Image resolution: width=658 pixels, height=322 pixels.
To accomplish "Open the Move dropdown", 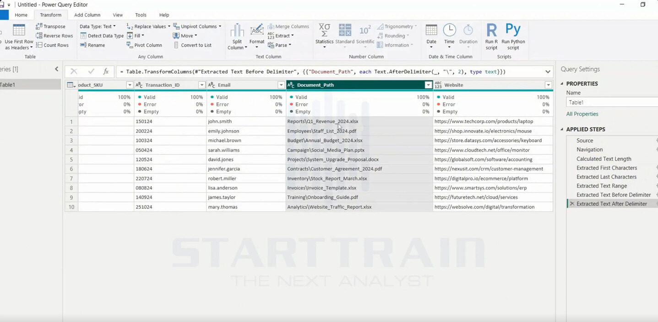I will (185, 36).
